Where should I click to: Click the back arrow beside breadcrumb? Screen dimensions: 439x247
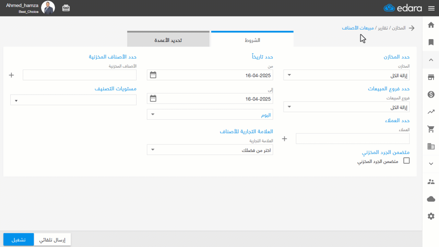[x=411, y=28]
